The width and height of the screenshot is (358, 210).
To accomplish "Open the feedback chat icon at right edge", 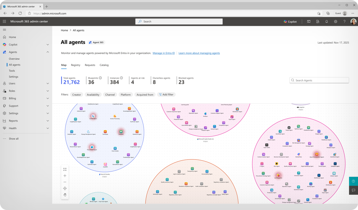I will tap(353, 190).
